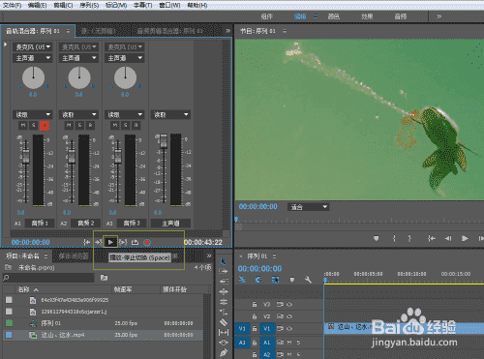Select the Track Select Forward tool

click(224, 271)
